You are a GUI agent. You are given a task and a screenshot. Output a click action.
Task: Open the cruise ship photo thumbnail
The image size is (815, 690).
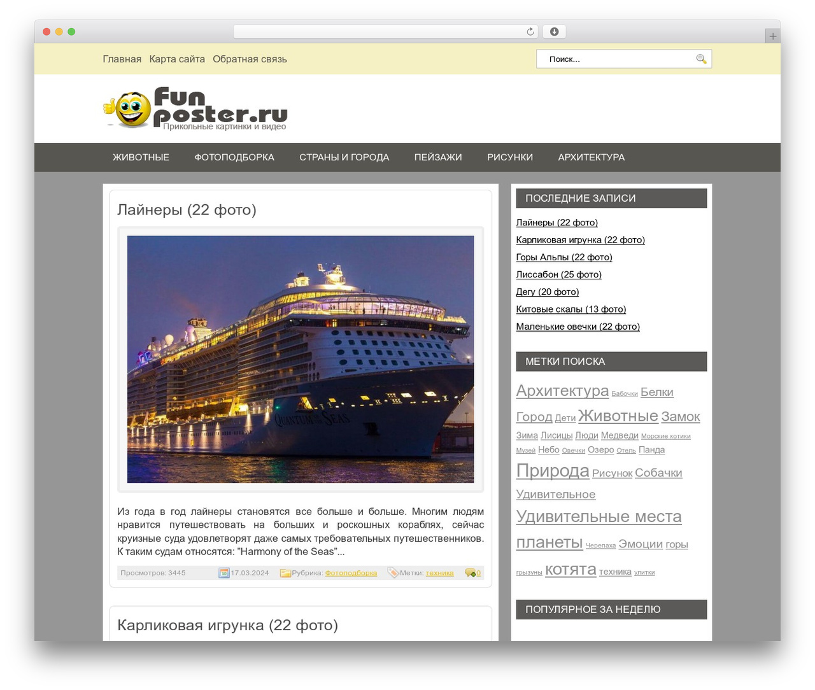[x=301, y=360]
